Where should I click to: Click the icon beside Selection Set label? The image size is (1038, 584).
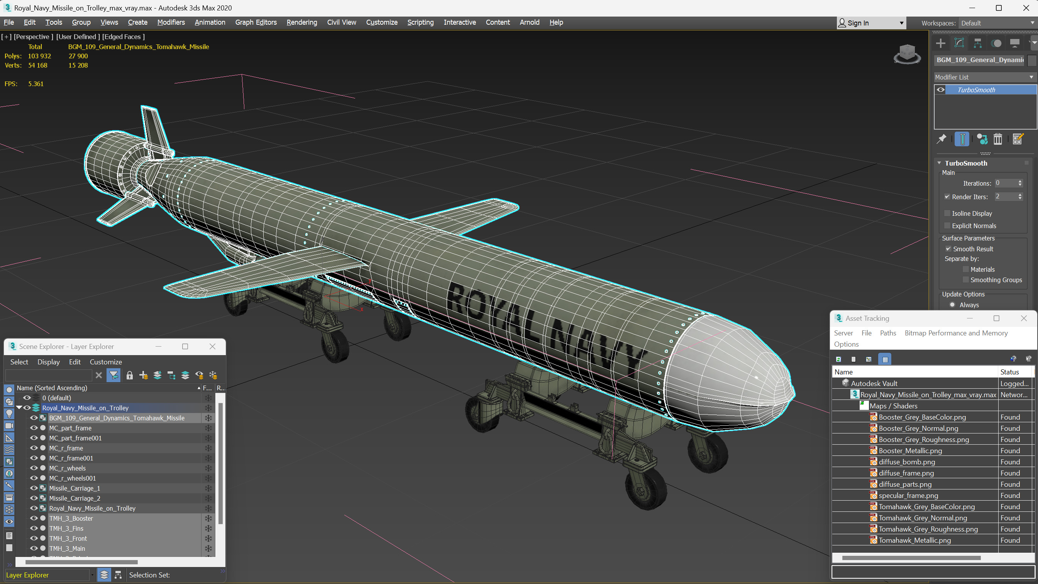[118, 575]
